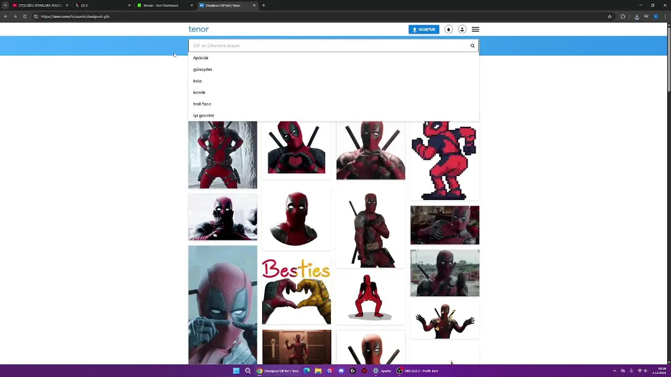
Task: Switch to OBS 32.0.2 taskbar item
Action: [418, 371]
